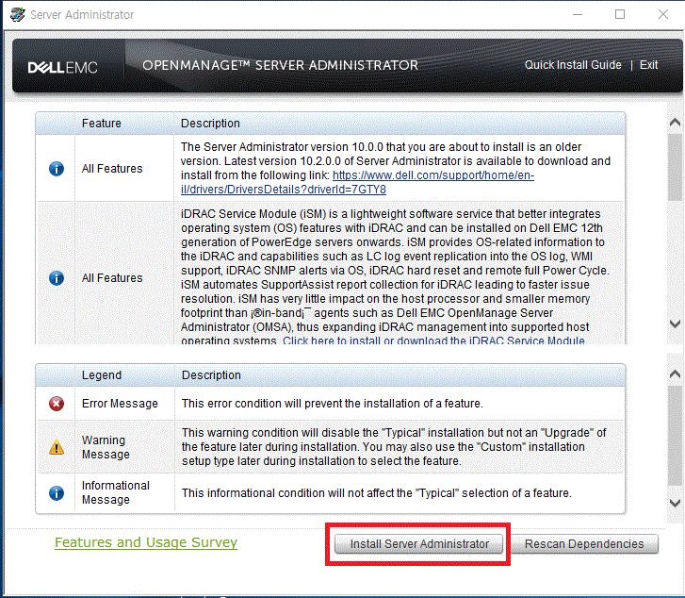Click the blue Informational Message legend icon
The height and width of the screenshot is (598, 685).
(57, 493)
